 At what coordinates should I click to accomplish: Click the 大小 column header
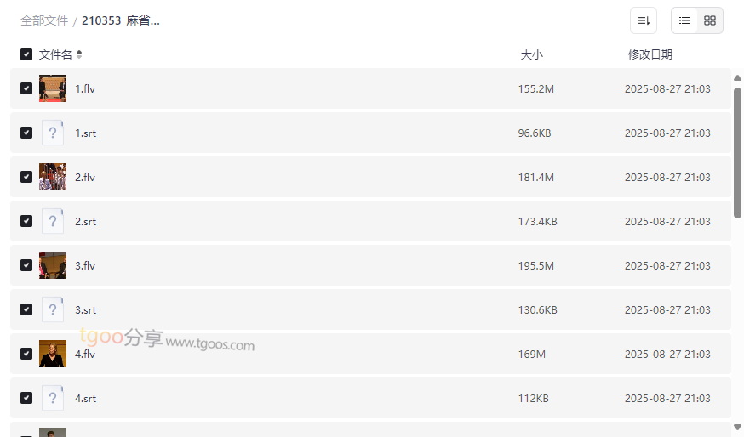tap(531, 54)
